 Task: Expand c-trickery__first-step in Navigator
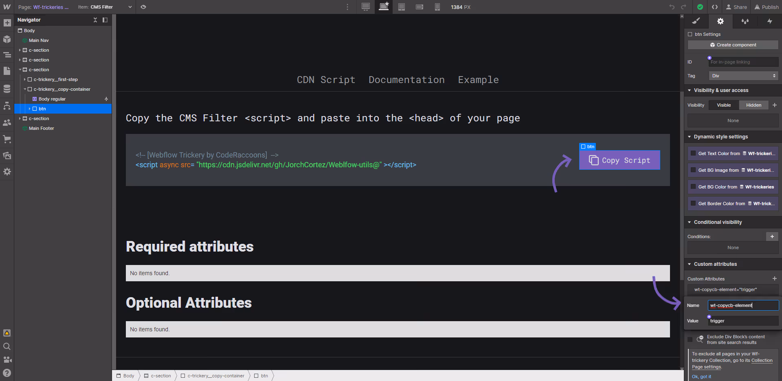[25, 79]
